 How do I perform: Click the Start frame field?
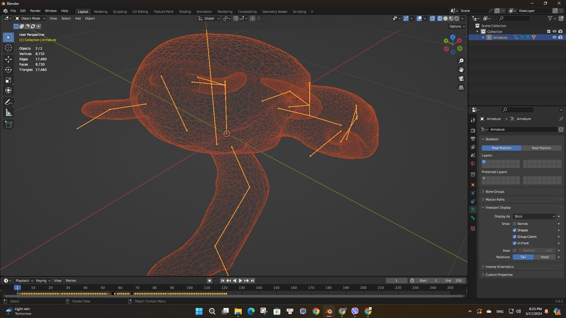click(x=428, y=281)
